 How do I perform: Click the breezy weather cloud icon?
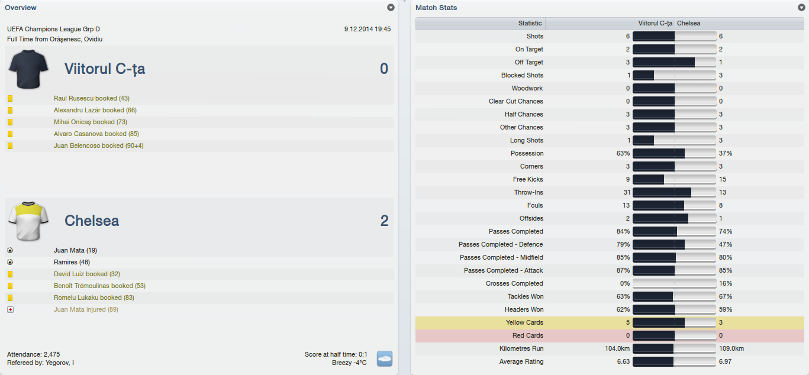tap(385, 358)
